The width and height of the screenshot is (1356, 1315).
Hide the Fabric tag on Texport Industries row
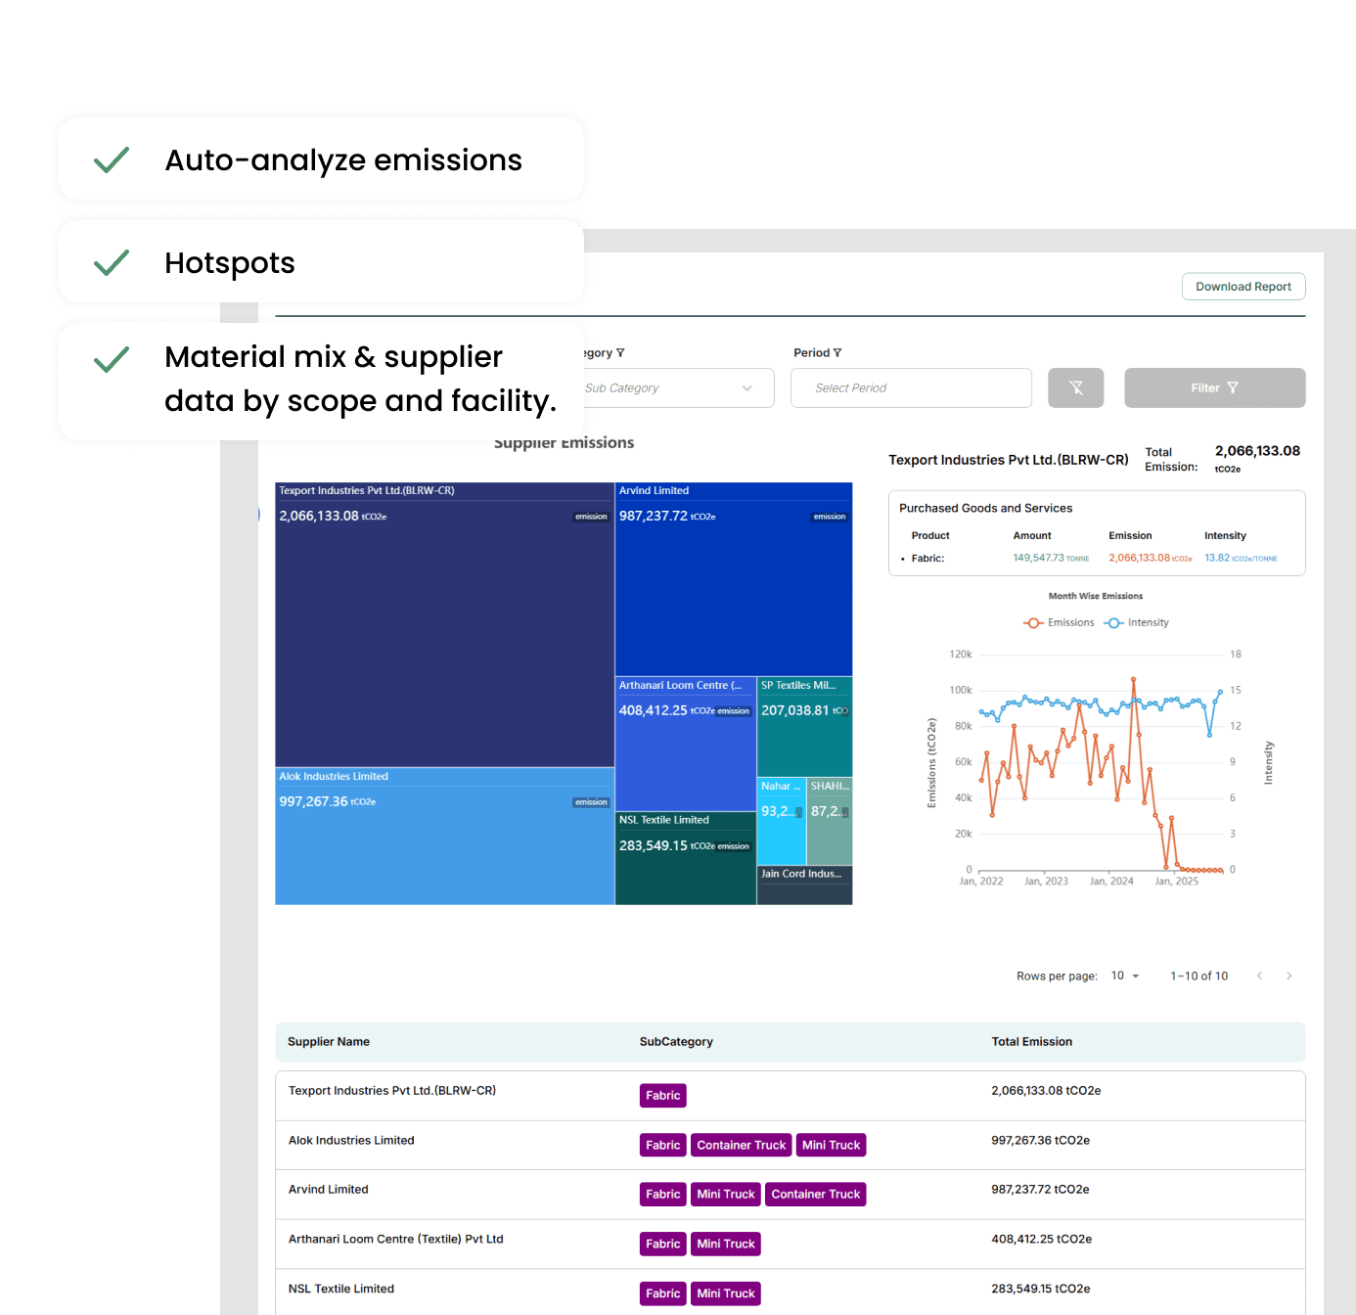662,1095
